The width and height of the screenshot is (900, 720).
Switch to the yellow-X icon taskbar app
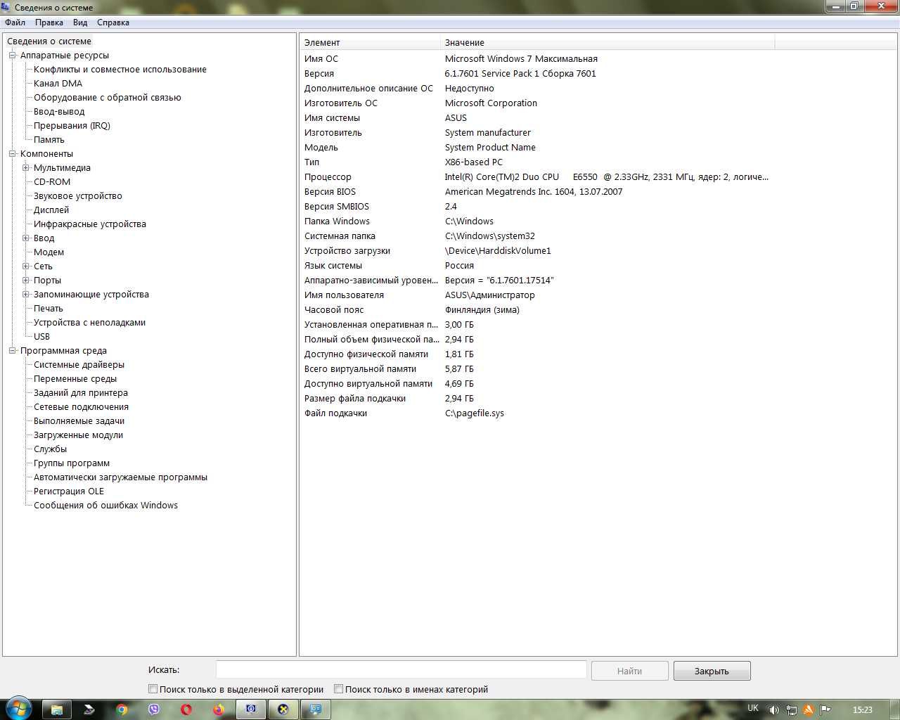click(283, 709)
